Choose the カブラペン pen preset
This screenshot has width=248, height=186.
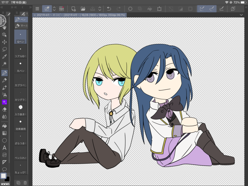click(20, 81)
